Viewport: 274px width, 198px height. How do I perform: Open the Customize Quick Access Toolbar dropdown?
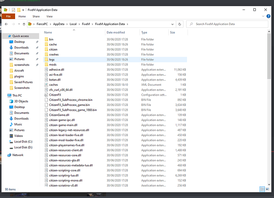coord(23,10)
